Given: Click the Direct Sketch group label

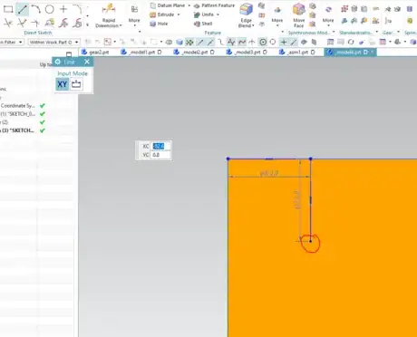Looking at the screenshot, I should point(38,33).
